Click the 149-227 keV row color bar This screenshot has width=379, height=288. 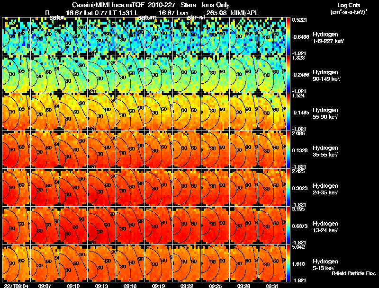[x=288, y=36]
